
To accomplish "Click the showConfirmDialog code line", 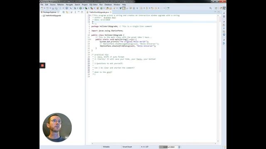I will 128,46.
